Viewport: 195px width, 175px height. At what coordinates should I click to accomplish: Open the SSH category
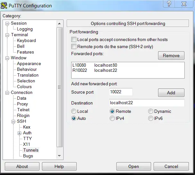tap(21, 121)
